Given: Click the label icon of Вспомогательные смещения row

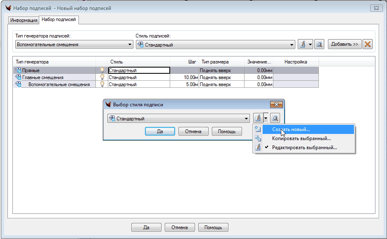Looking at the screenshot, I should (x=18, y=84).
